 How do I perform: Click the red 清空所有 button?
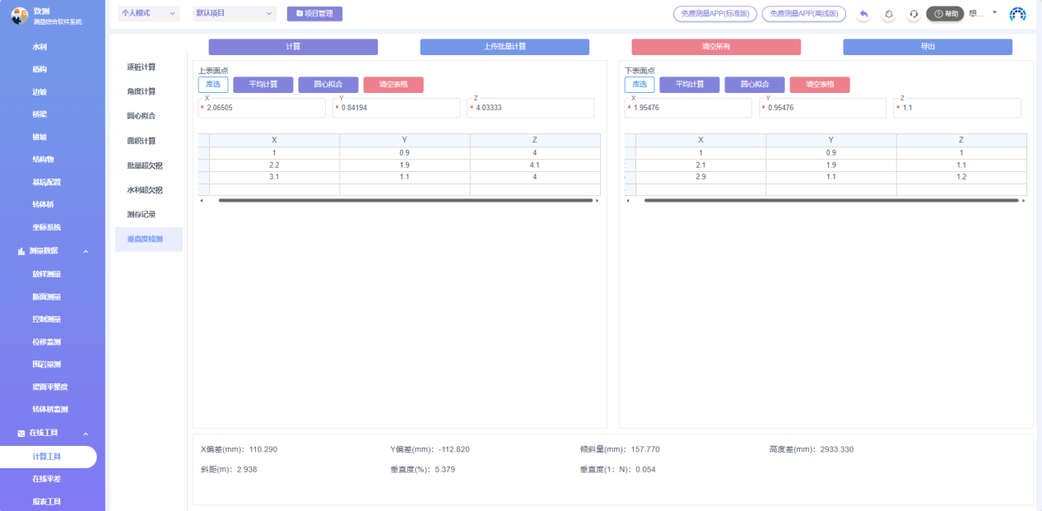pos(715,47)
